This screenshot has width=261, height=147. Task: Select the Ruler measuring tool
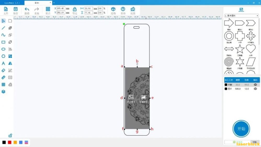click(x=3, y=77)
